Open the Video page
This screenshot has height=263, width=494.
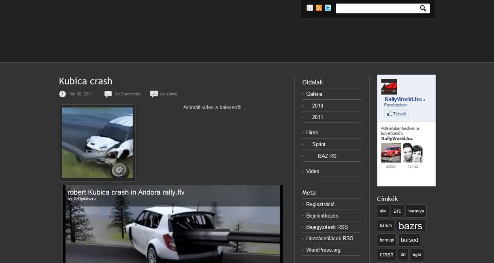click(x=313, y=171)
